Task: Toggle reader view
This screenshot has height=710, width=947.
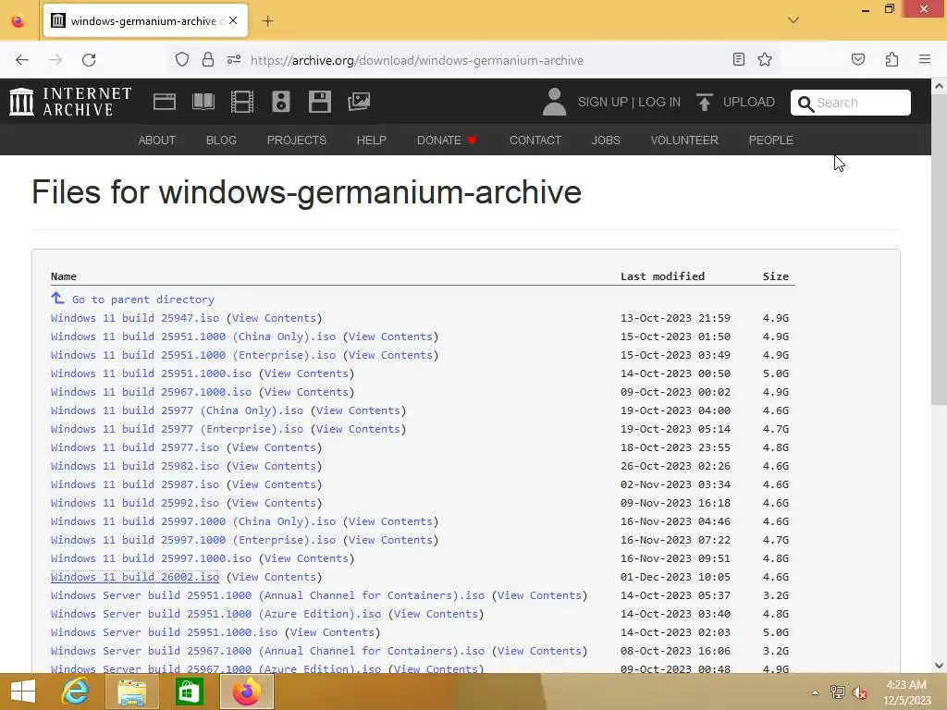Action: point(738,59)
